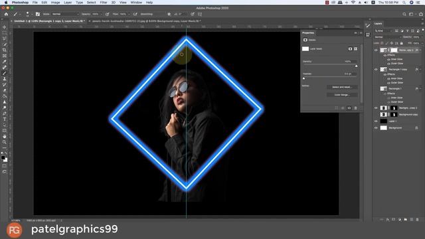Select the Zoom tool
This screenshot has height=239, width=425.
click(x=5, y=142)
